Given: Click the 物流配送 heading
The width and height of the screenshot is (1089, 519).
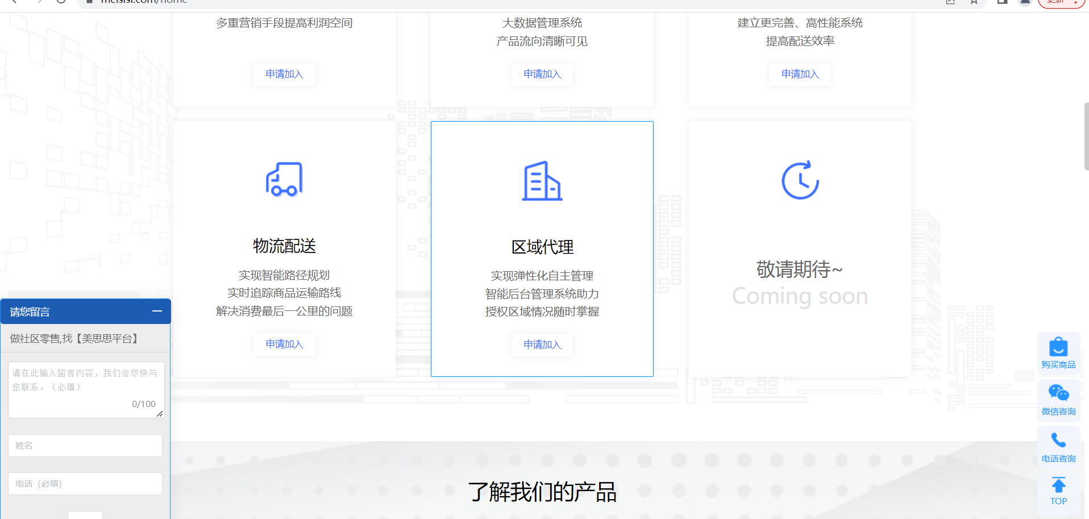Looking at the screenshot, I should (284, 246).
